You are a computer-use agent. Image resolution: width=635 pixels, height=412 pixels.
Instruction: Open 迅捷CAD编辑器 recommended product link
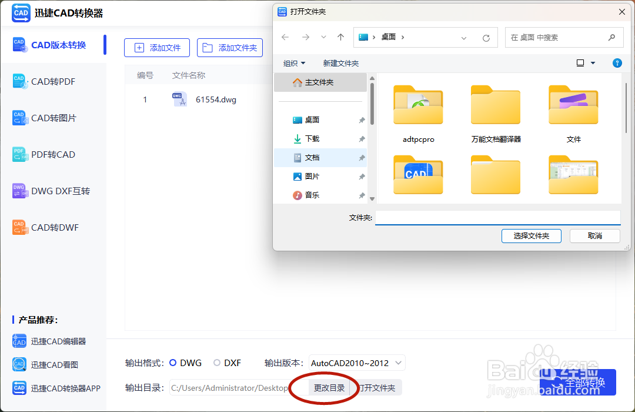click(x=58, y=341)
